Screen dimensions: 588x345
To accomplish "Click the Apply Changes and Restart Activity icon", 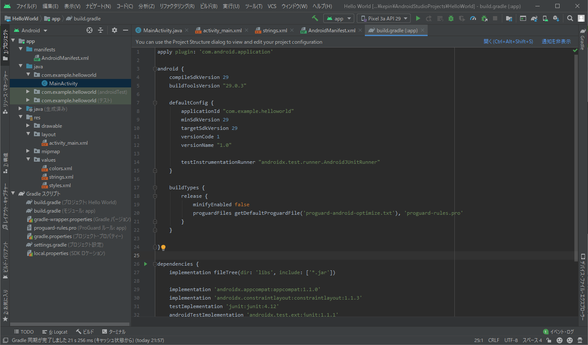I will click(x=429, y=18).
